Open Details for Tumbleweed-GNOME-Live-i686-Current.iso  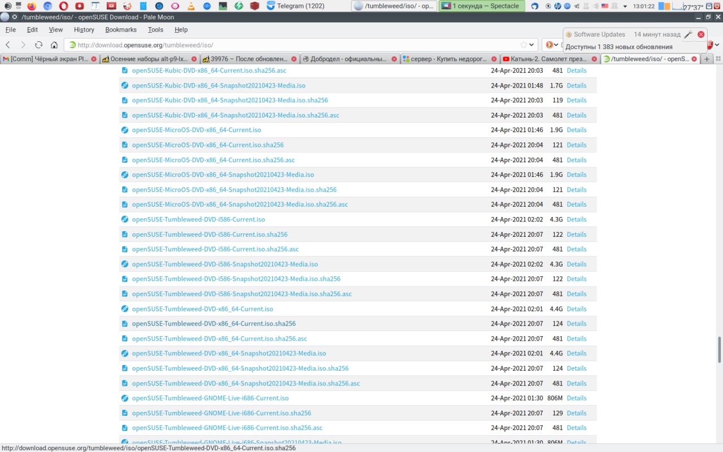(577, 398)
